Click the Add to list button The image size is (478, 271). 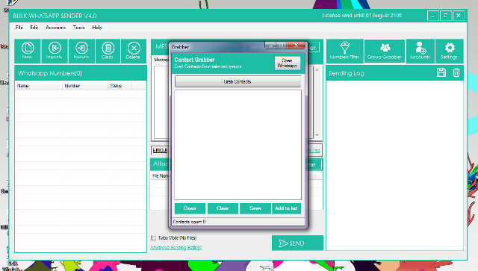pos(286,208)
